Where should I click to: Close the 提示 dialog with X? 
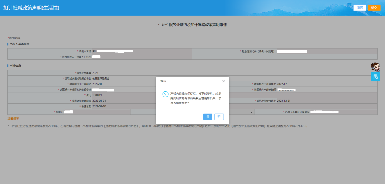coord(224,81)
